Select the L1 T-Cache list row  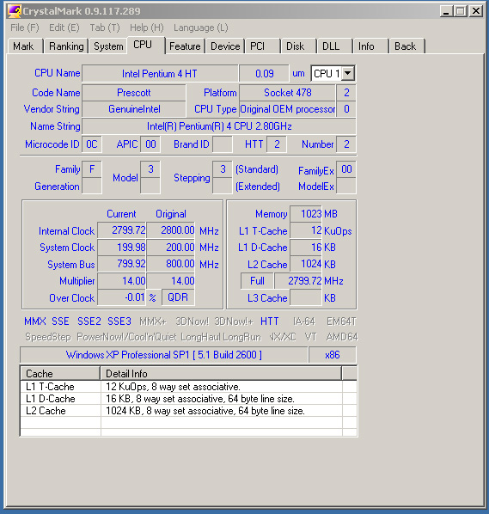[188, 387]
